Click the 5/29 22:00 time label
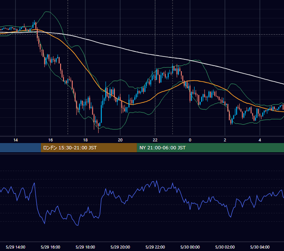This screenshot has height=251, width=284. coord(155,247)
